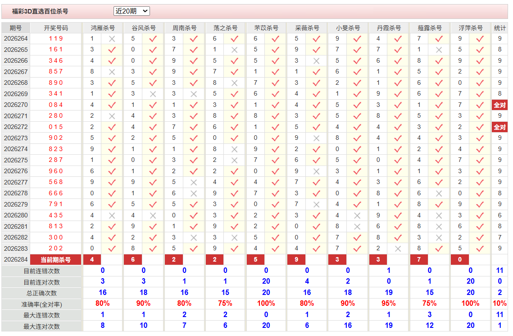Screen dimensions: 513x336
Task: Click the 总正确次数 row label
Action: point(41,293)
